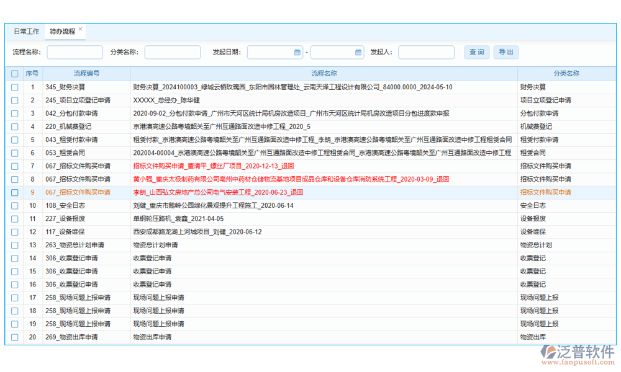Screen dimensions: 621x372
Task: Open 黄小强_重庆太极制药 process link in row 8
Action: coord(291,179)
